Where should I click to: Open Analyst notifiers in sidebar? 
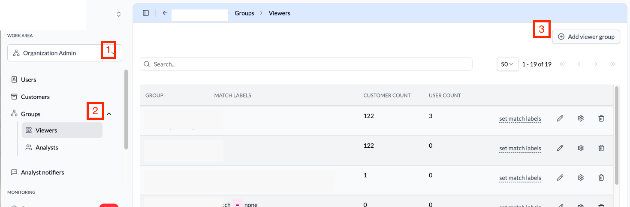click(42, 172)
